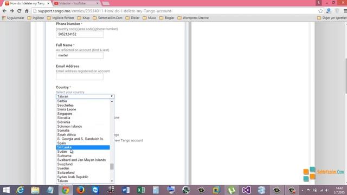Select Sudan from the country list
Image resolution: width=347 pixels, height=195 pixels.
83,152
